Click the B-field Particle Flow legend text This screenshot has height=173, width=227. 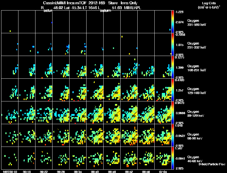(212, 164)
